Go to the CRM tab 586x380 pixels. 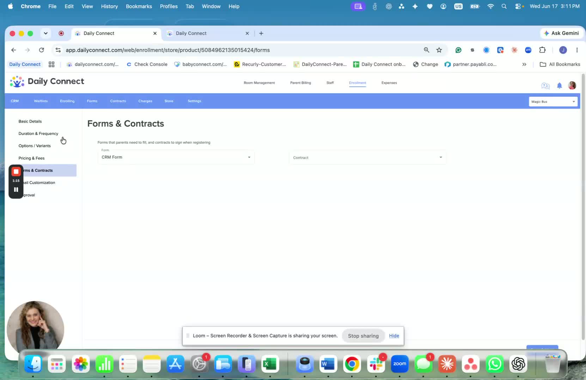15,101
